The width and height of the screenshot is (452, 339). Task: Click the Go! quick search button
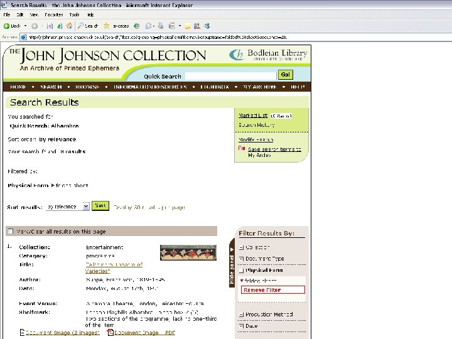coord(286,75)
